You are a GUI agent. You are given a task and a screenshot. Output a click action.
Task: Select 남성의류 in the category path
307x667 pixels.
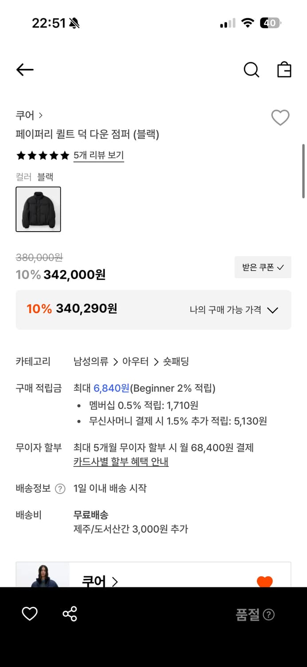coord(91,362)
